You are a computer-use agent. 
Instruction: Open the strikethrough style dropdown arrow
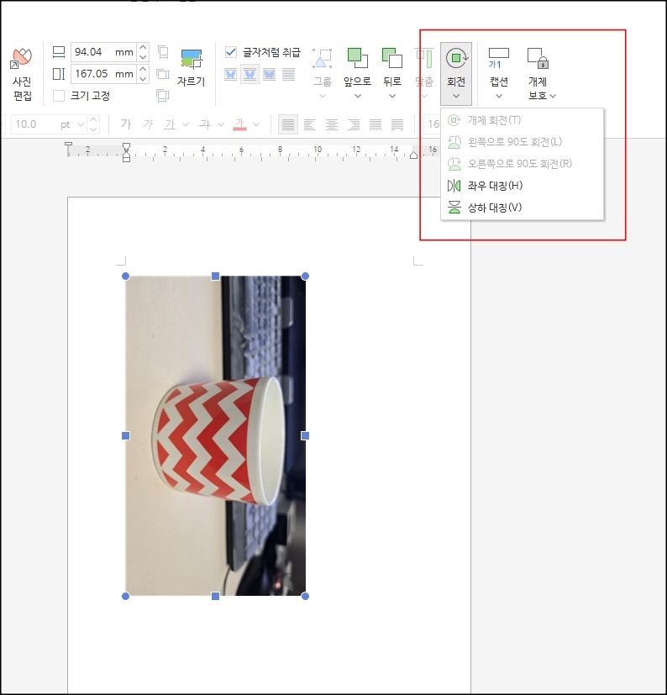(x=220, y=124)
